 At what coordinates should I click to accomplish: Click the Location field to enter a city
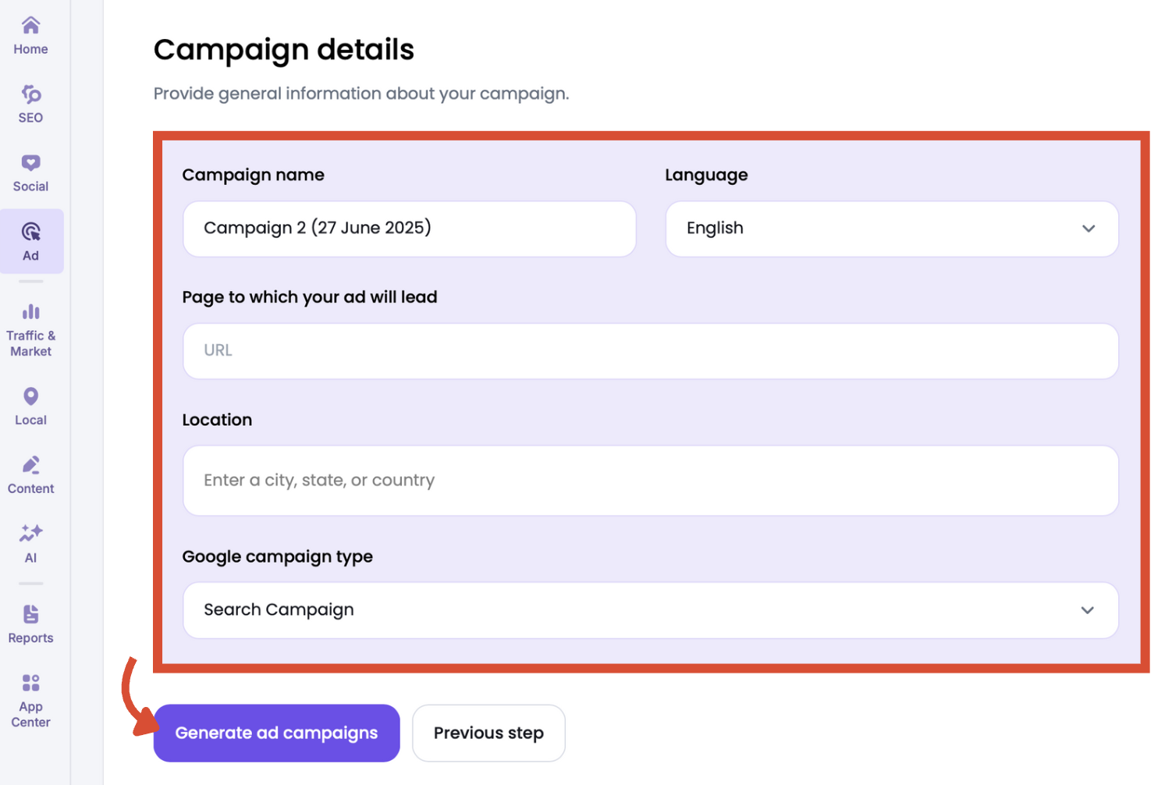[x=650, y=480]
